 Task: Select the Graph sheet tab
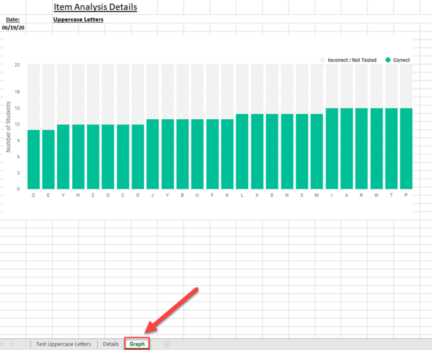point(137,344)
